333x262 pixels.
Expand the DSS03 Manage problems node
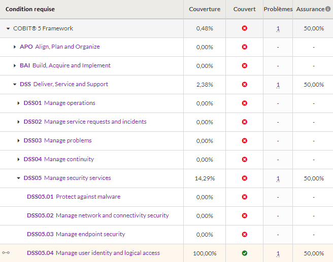pyautogui.click(x=18, y=140)
